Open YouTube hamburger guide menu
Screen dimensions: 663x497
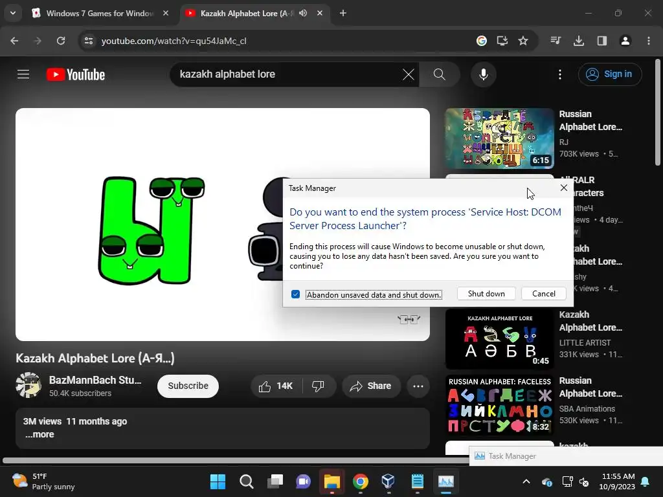[x=23, y=74]
